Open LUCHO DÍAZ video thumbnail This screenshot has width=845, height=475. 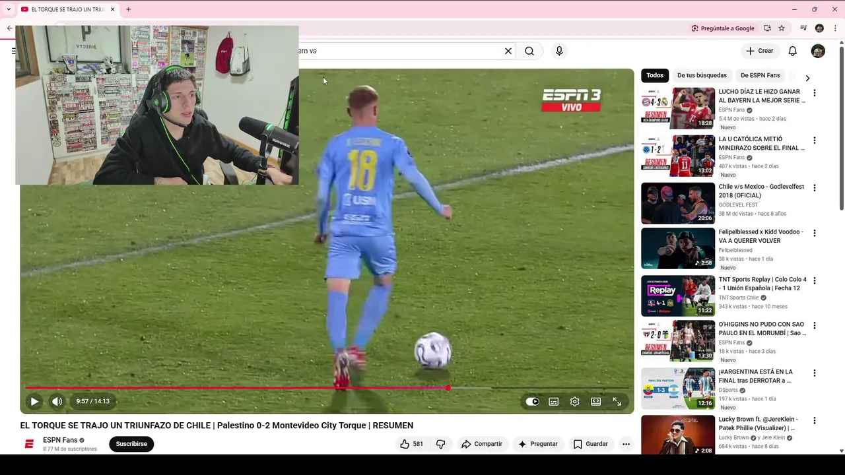tap(678, 108)
